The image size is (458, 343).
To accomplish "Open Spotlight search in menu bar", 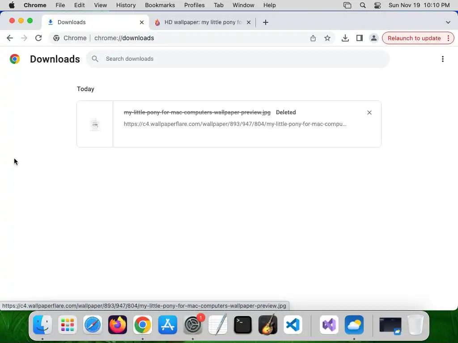I will pos(362,5).
